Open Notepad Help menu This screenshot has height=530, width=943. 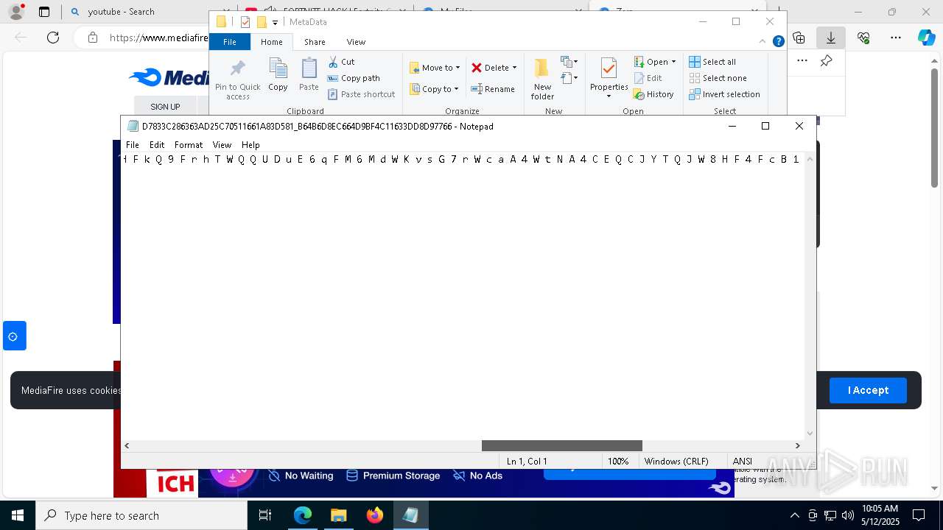(250, 145)
